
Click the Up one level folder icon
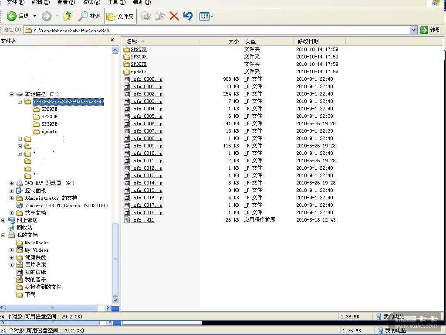pos(67,16)
